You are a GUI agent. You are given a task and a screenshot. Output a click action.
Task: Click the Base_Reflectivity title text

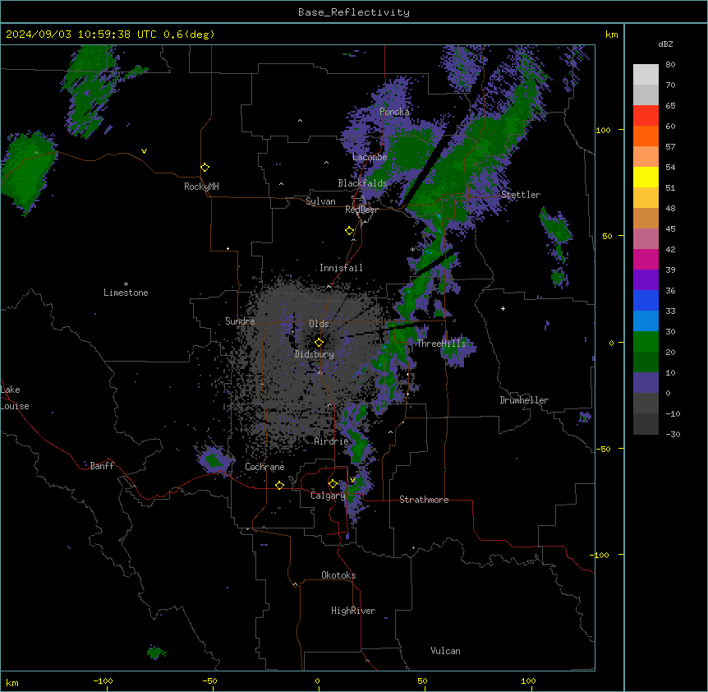coord(354,12)
